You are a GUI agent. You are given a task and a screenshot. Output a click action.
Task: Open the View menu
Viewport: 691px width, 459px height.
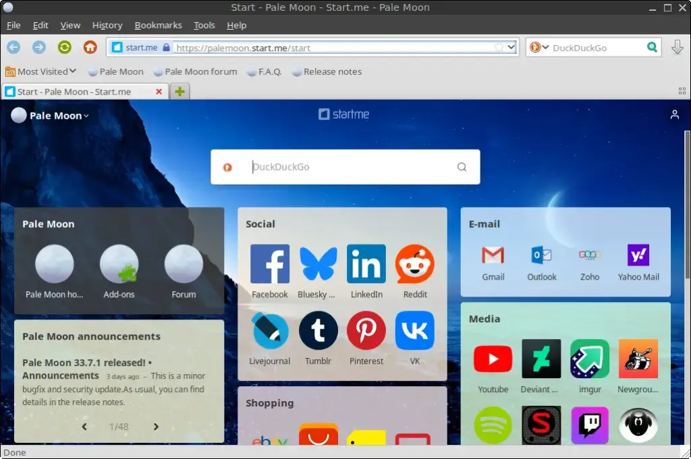[70, 25]
